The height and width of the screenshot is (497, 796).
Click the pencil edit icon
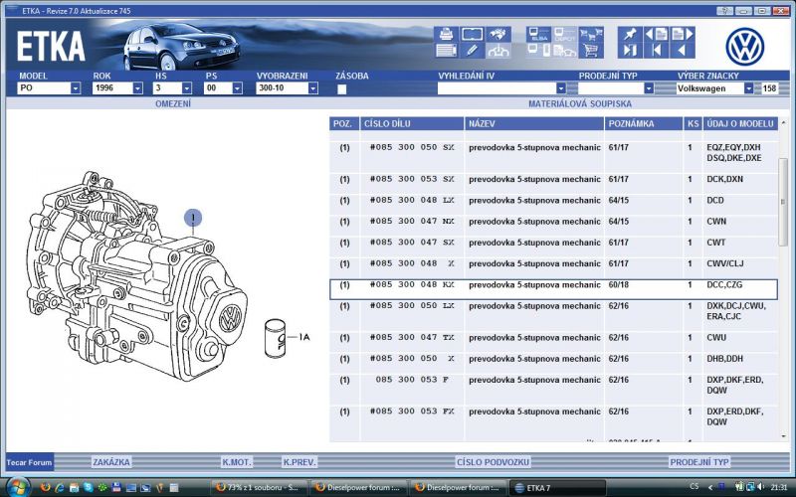tap(472, 50)
